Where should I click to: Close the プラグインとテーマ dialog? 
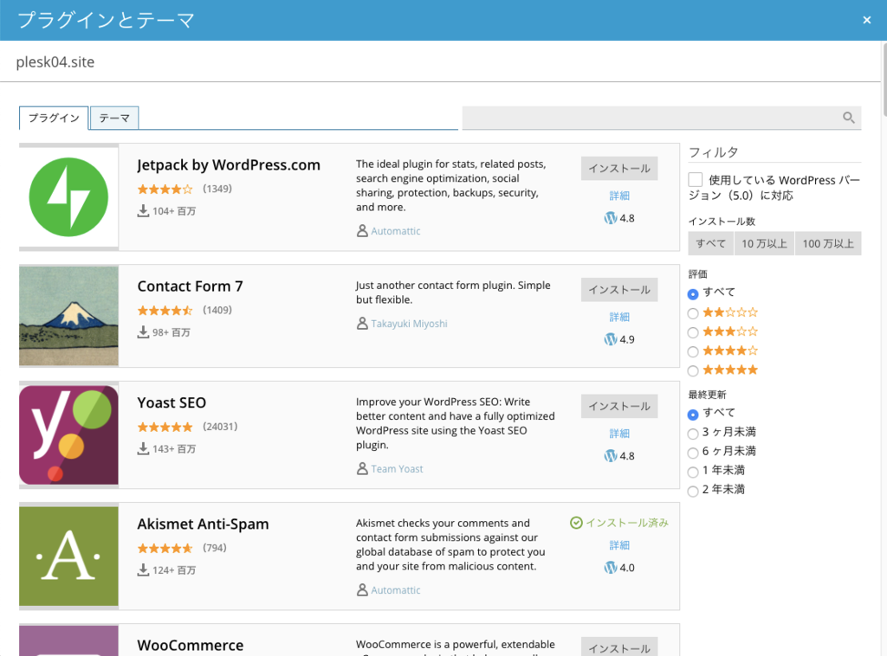click(866, 21)
